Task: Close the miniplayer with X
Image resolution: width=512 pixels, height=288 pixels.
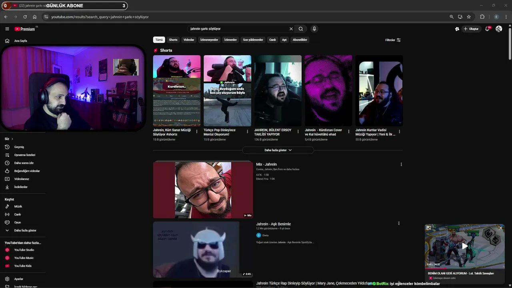Action: (500, 228)
